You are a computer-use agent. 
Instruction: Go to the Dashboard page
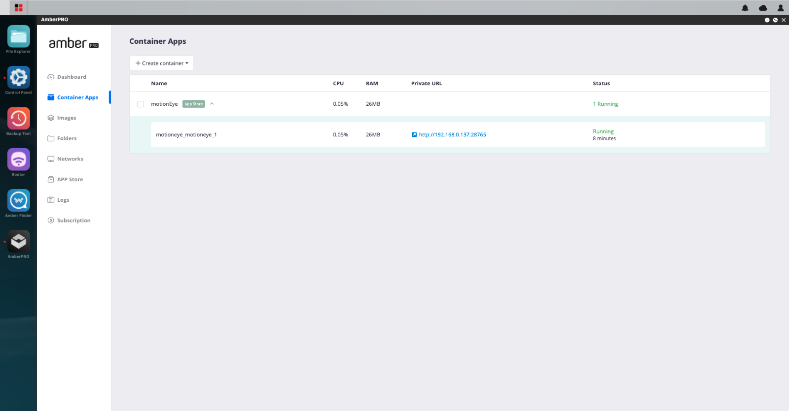point(72,77)
